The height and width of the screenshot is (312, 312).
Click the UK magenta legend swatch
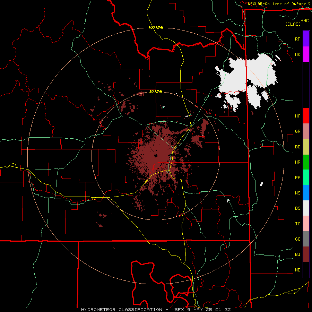pos(306,54)
